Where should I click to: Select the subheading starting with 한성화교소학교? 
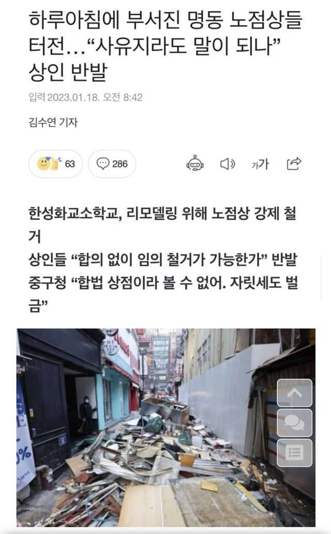[x=162, y=225]
